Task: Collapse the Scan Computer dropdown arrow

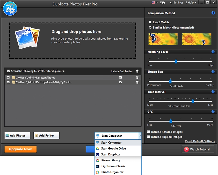Action: click(x=140, y=136)
